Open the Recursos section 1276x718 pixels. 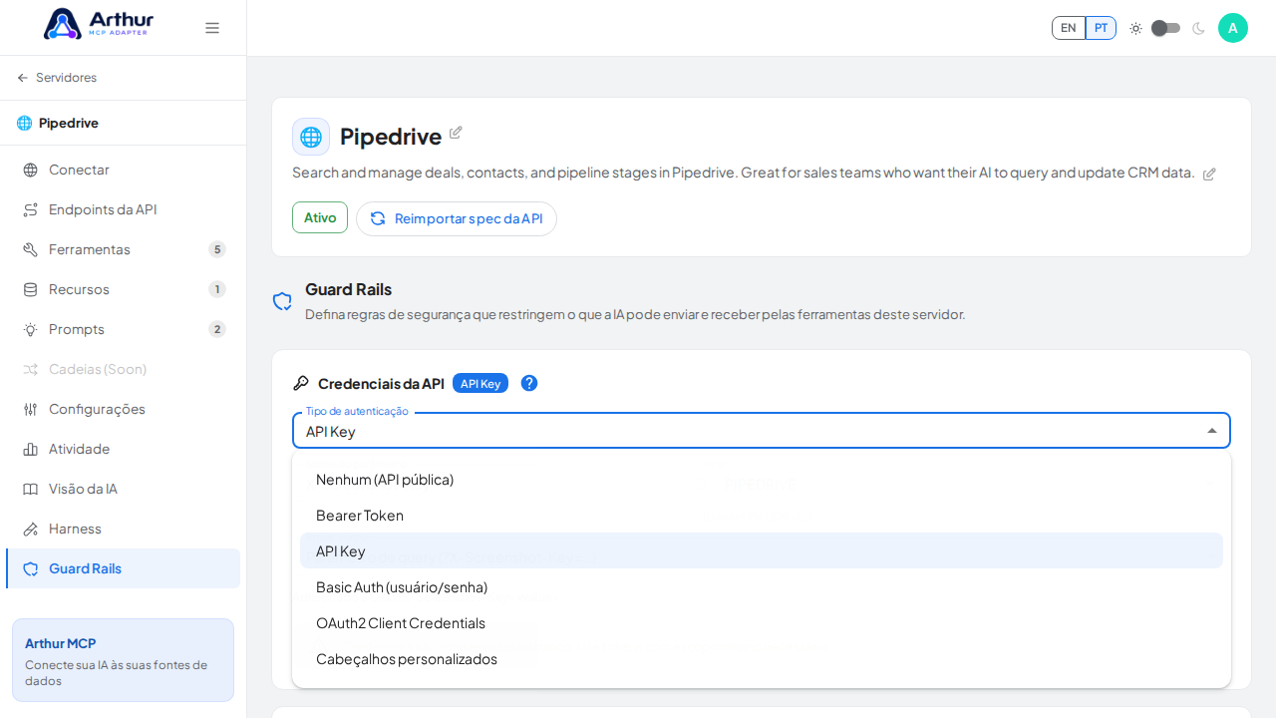point(123,289)
